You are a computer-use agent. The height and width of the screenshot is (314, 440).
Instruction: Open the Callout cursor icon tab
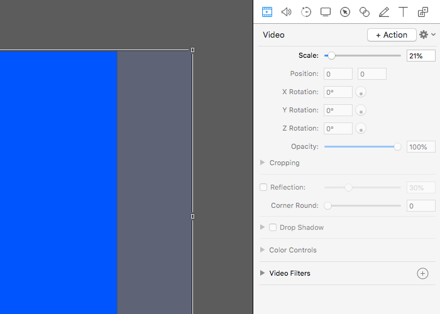345,12
